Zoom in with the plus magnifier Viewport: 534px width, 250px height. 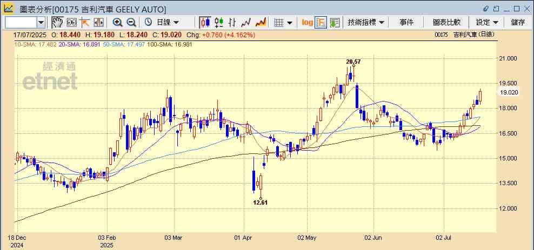pyautogui.click(x=117, y=23)
